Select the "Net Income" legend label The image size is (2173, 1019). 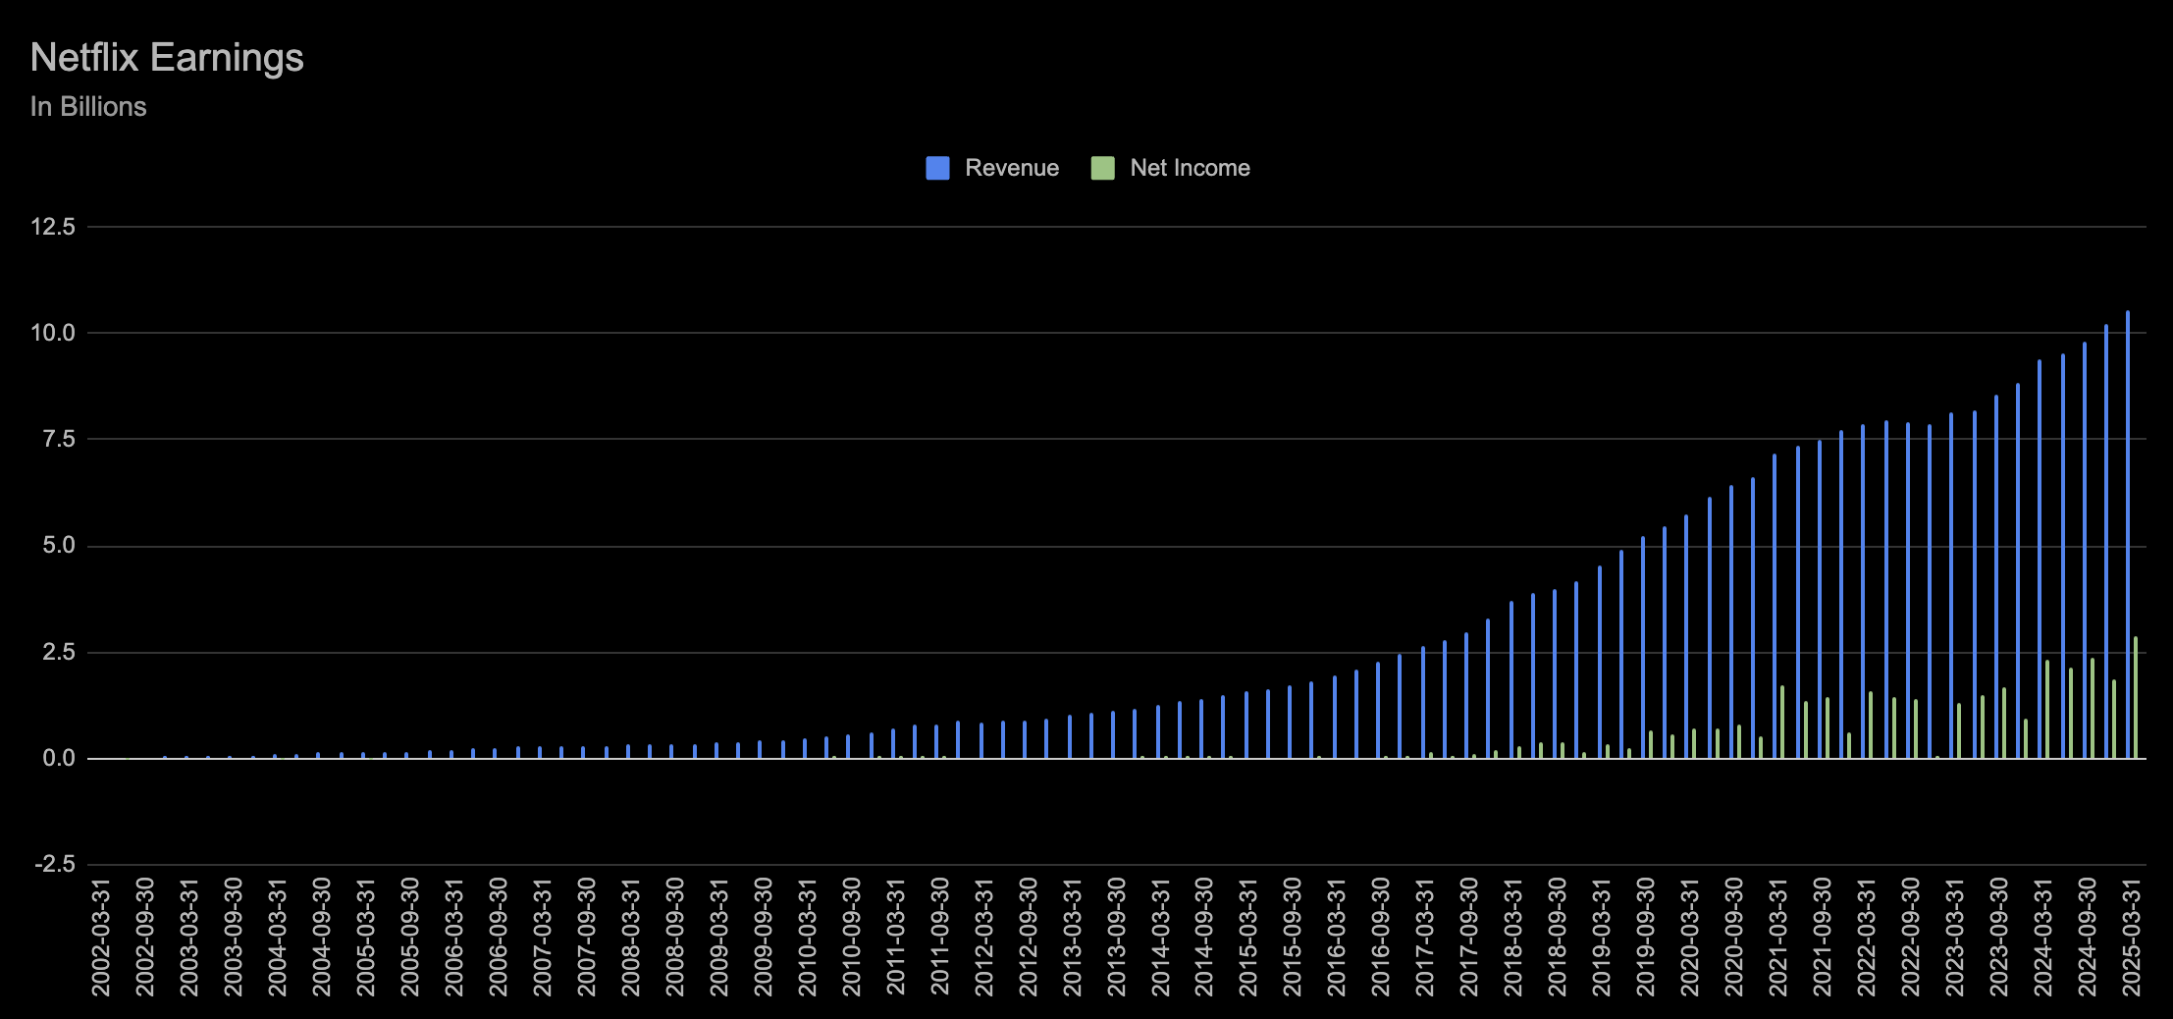[1190, 168]
